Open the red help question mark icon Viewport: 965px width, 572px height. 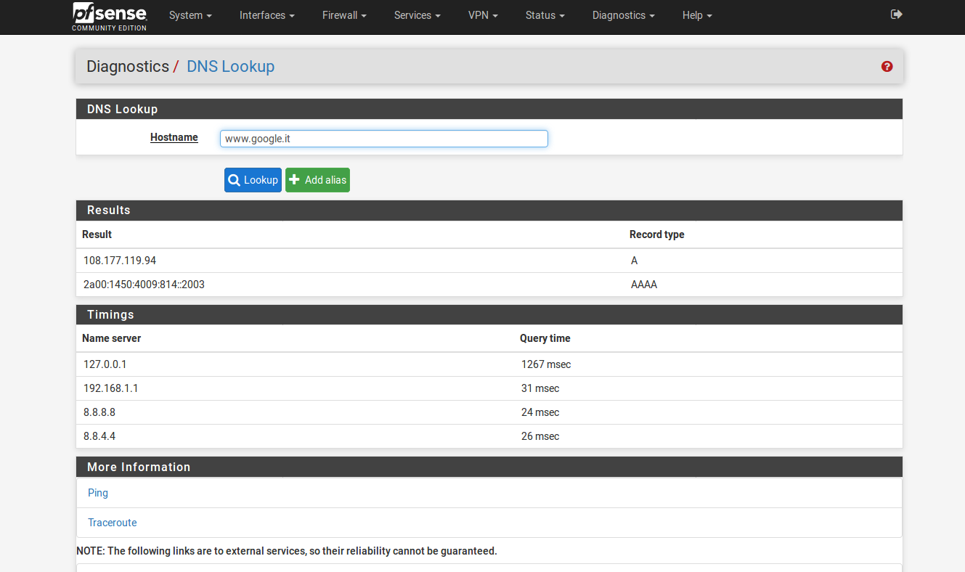887,67
